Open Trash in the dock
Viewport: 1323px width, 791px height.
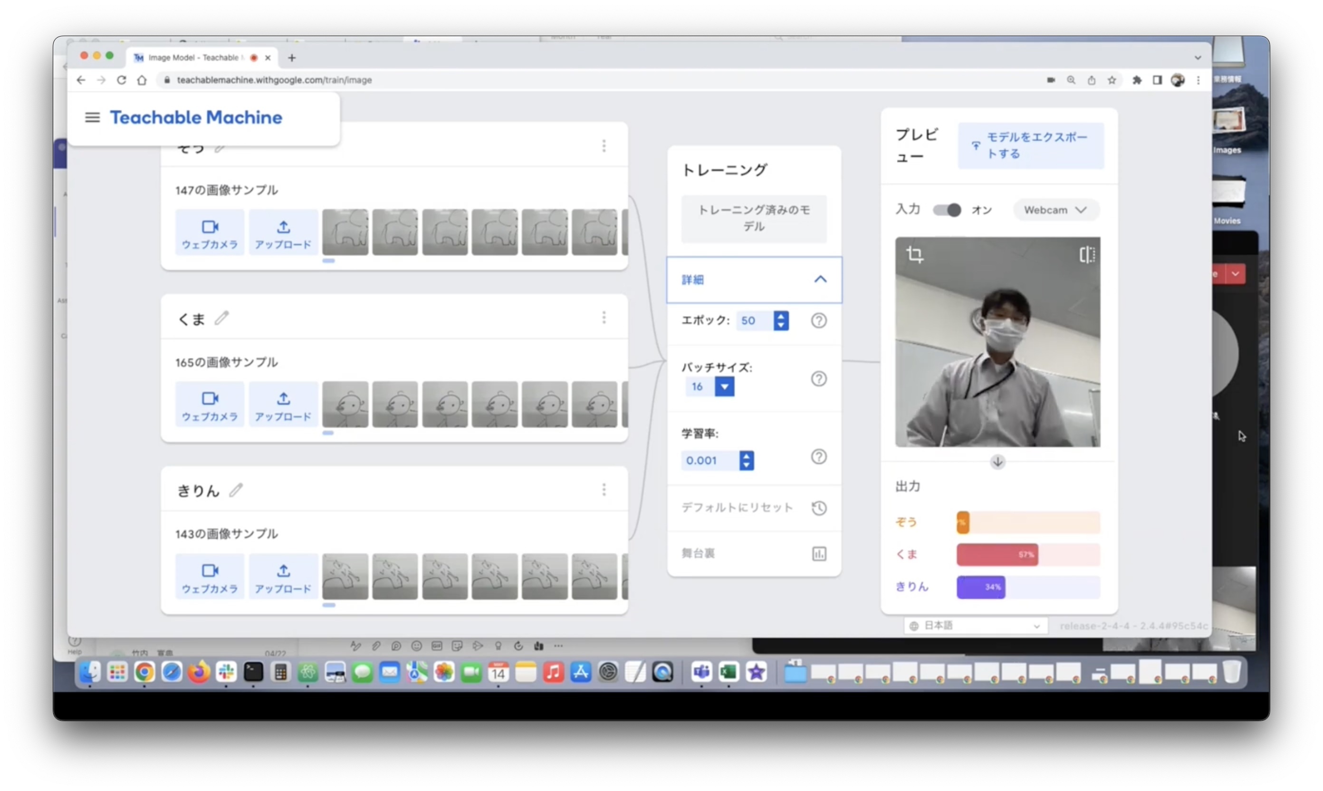[1231, 672]
